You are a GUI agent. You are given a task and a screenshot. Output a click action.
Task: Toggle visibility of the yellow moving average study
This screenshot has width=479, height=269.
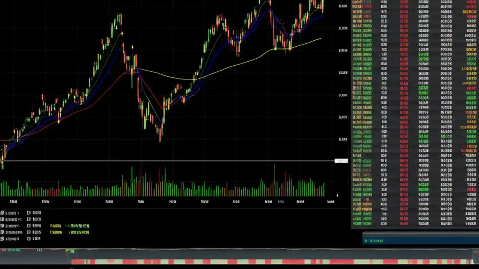56,226
